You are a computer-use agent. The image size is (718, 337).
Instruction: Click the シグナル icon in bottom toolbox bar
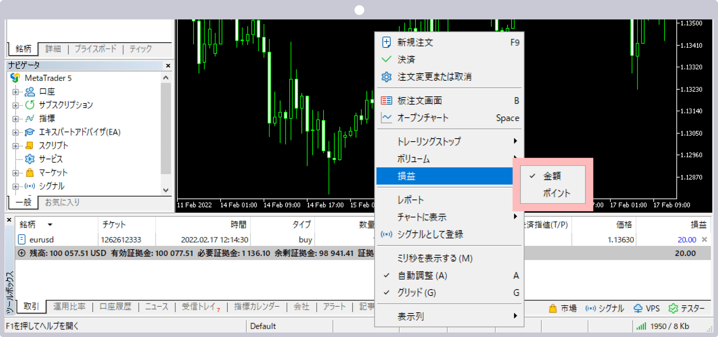pyautogui.click(x=590, y=308)
